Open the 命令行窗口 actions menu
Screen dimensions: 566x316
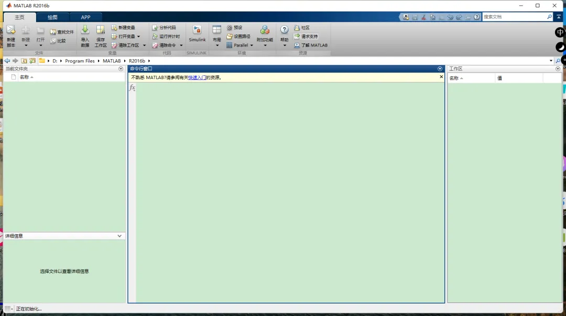[440, 69]
